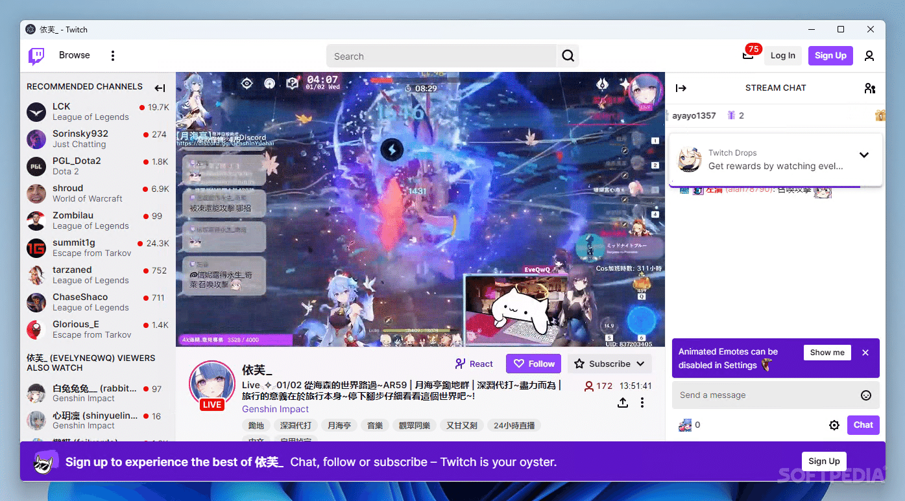Viewport: 905px width, 501px height.
Task: Click the purple Chat send button
Action: point(863,425)
